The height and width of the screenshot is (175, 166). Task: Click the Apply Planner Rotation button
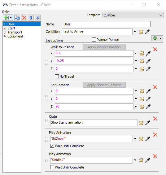[104, 85]
